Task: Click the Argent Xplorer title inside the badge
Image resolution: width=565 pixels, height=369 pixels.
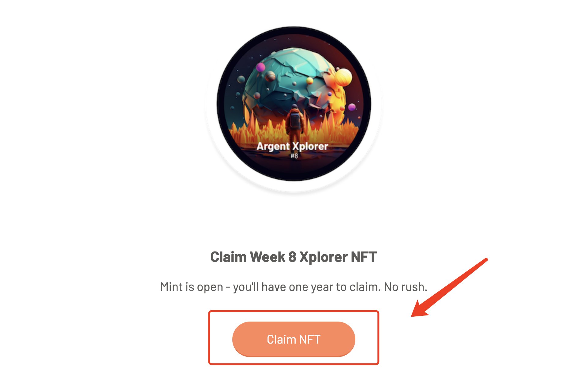Action: tap(292, 146)
